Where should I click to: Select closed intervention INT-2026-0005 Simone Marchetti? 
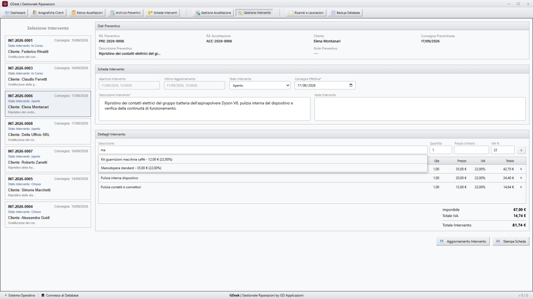coord(48,187)
